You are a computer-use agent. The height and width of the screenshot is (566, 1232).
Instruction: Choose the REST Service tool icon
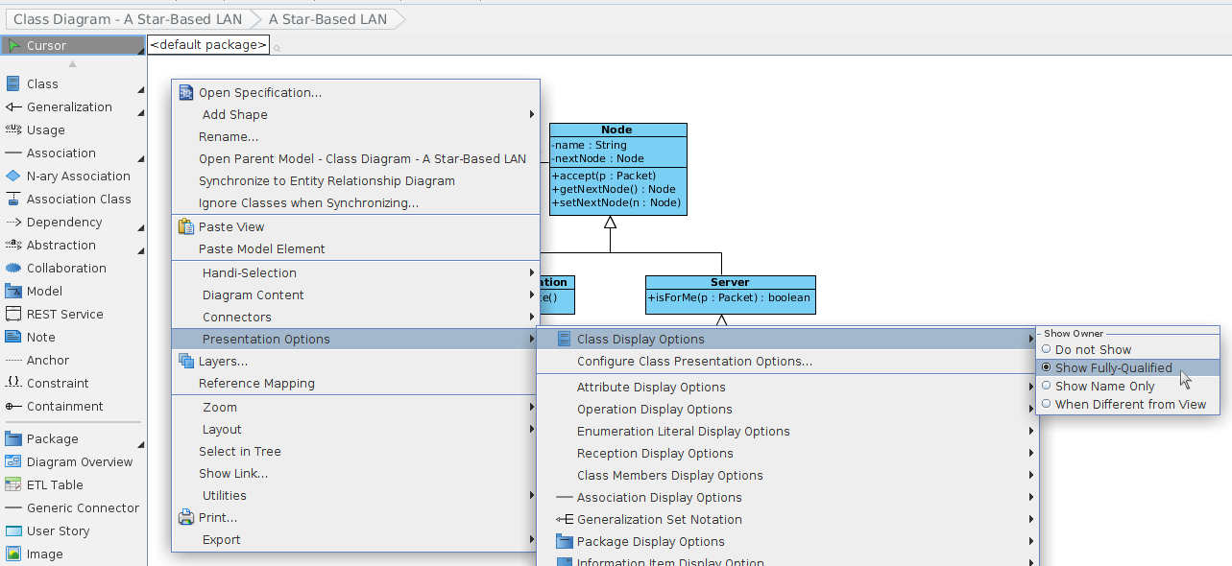pyautogui.click(x=13, y=314)
